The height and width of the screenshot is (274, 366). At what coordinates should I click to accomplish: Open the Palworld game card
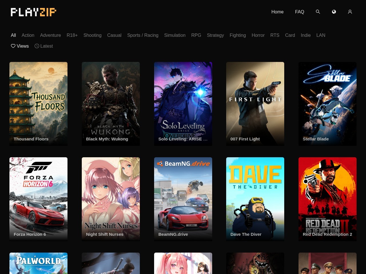[38, 263]
